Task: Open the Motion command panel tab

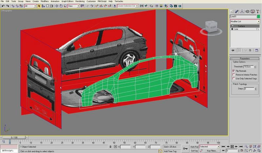Action: (247, 11)
